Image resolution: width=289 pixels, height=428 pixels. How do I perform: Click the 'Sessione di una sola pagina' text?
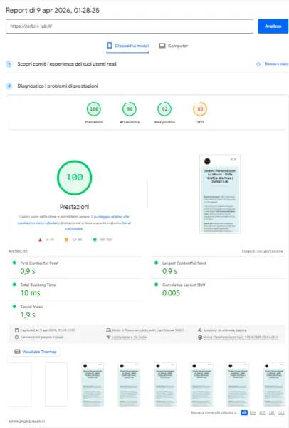tap(225, 330)
